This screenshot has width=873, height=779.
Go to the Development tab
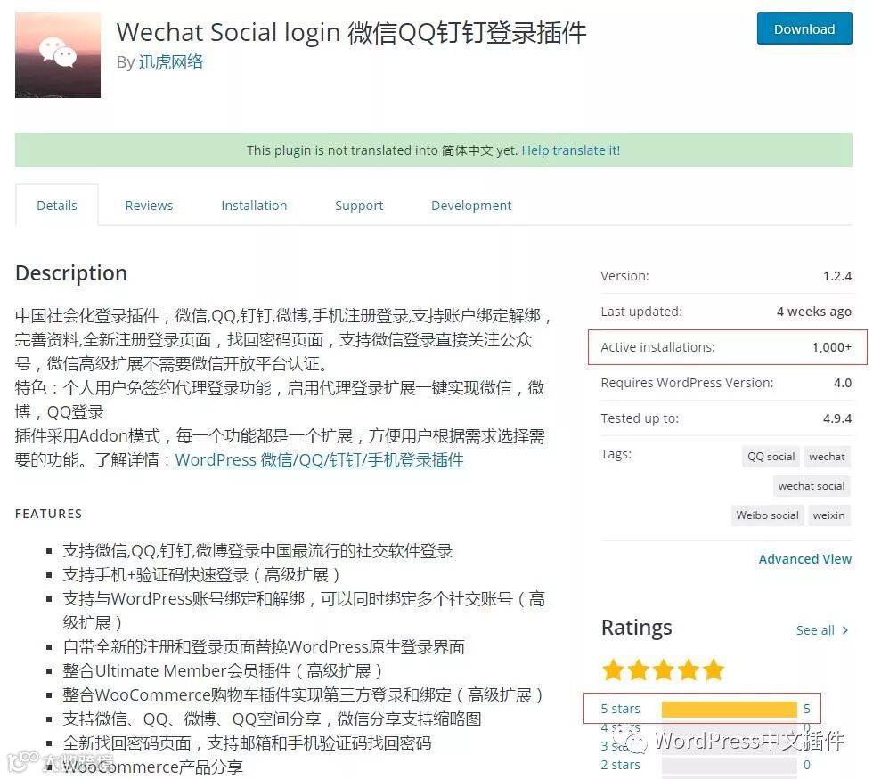click(x=471, y=206)
